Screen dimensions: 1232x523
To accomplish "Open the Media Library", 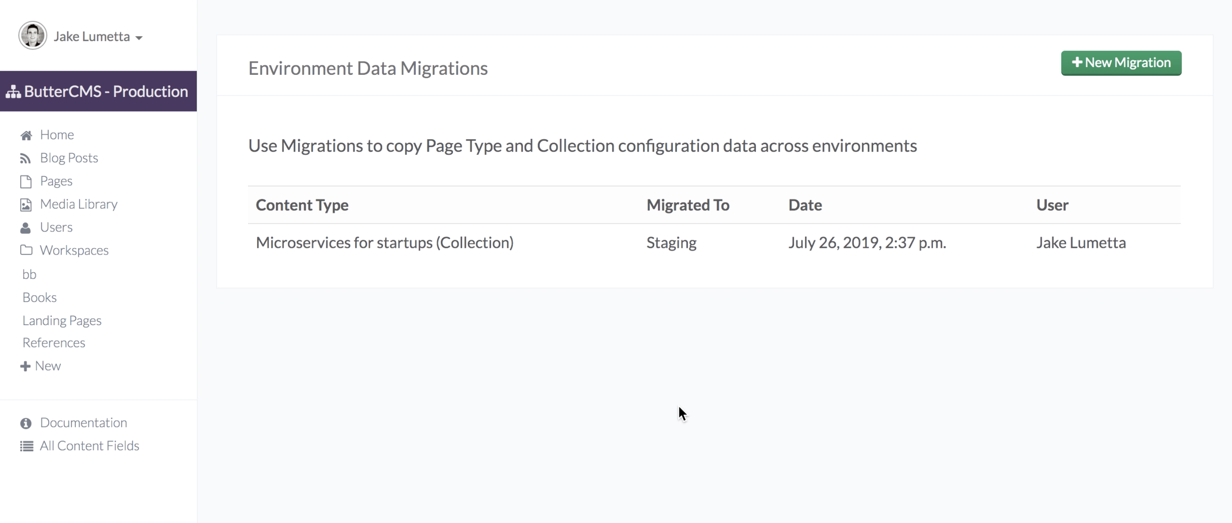I will [x=78, y=204].
